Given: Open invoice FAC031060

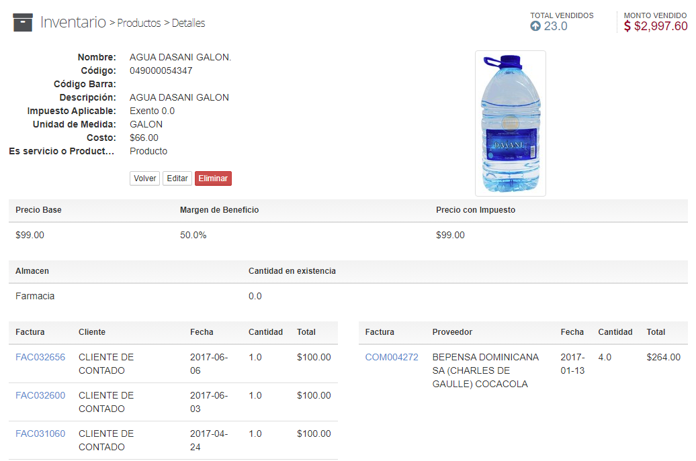Looking at the screenshot, I should pyautogui.click(x=40, y=433).
